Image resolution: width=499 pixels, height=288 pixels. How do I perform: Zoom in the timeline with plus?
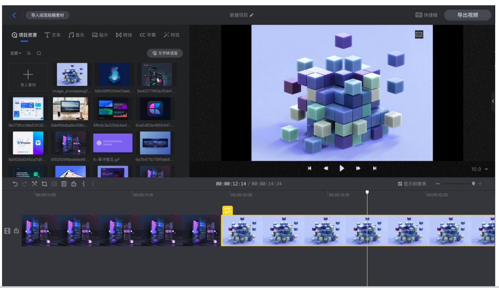(x=480, y=184)
